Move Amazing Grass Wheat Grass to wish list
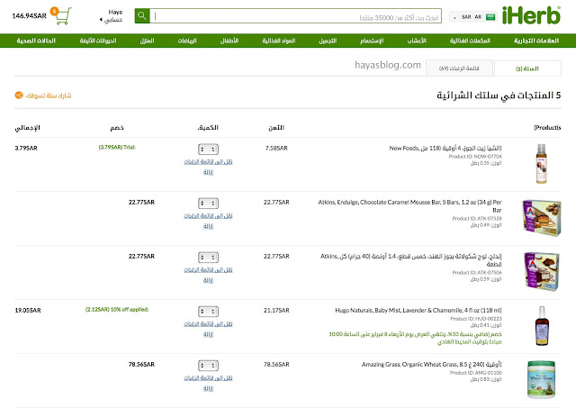The height and width of the screenshot is (408, 576). pyautogui.click(x=208, y=378)
